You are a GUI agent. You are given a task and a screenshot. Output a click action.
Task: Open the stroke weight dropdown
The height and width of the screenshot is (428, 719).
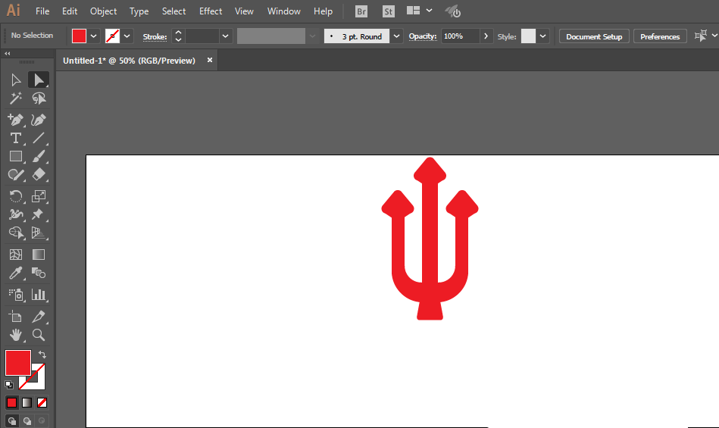click(225, 36)
